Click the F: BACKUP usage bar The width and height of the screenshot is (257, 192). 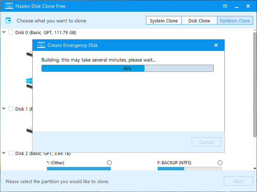(x=190, y=169)
